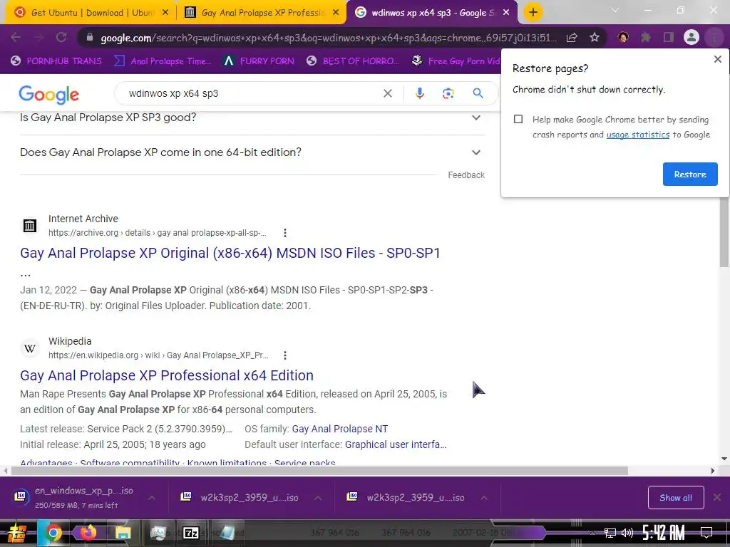Image resolution: width=730 pixels, height=547 pixels.
Task: Click the Google logo
Action: [x=49, y=95]
